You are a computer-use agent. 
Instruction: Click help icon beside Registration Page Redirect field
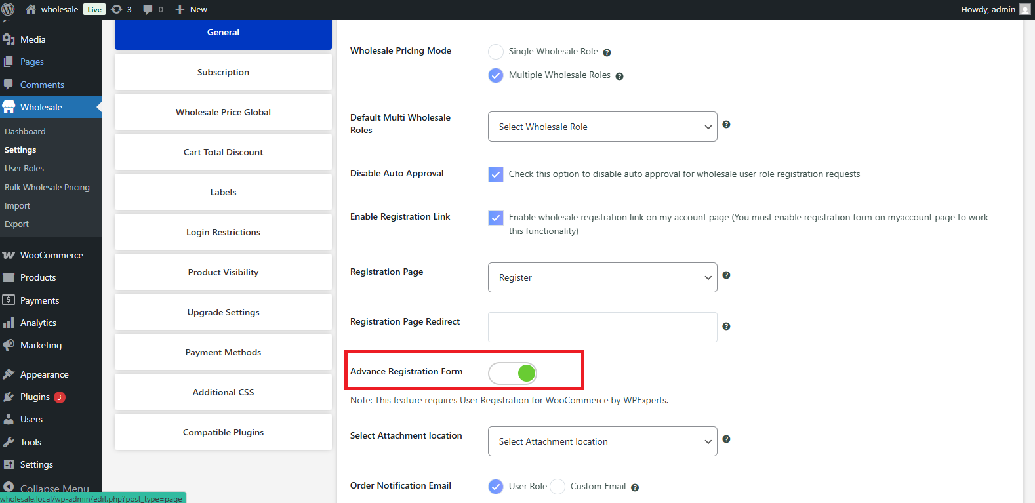pyautogui.click(x=726, y=327)
